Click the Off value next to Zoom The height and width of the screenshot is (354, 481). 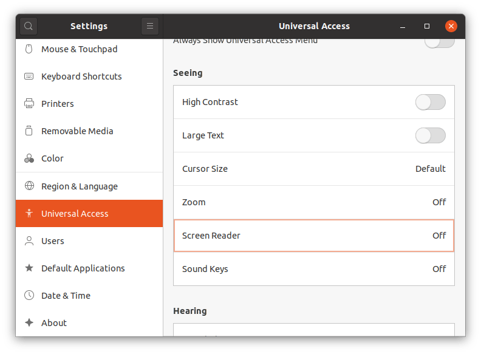(439, 202)
